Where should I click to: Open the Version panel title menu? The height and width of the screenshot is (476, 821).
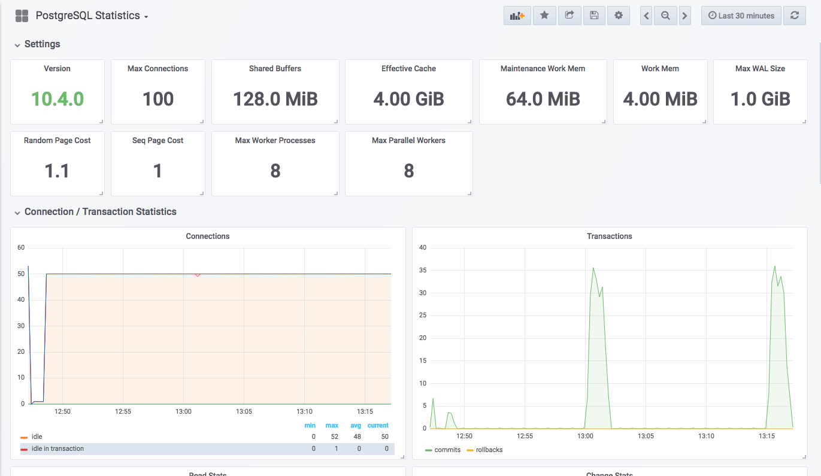[57, 69]
